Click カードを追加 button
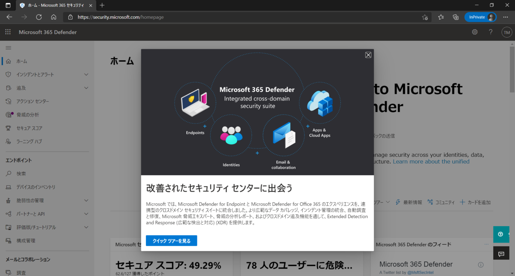The image size is (515, 276). pos(475,202)
